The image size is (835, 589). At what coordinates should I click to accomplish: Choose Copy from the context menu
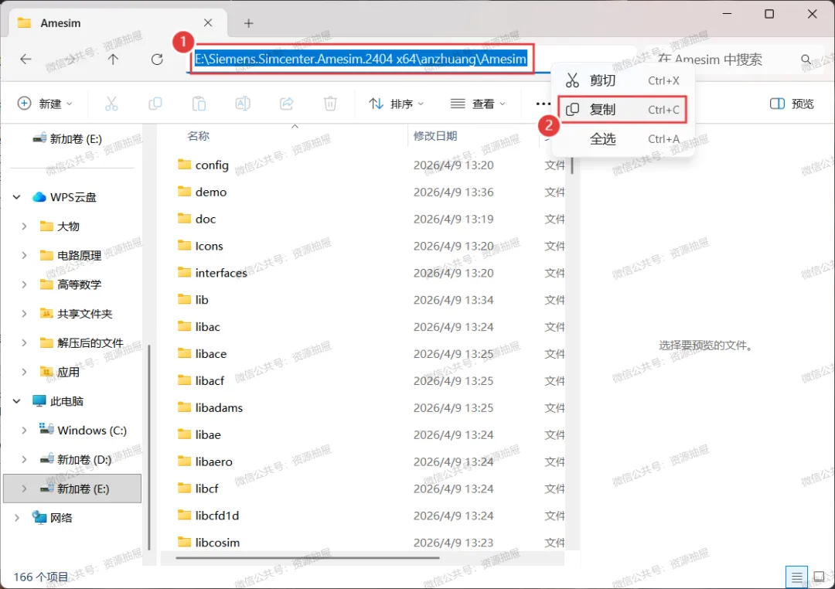[x=622, y=110]
